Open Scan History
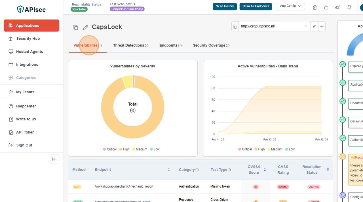Screen dimensions: 363x202 pos(225,7)
